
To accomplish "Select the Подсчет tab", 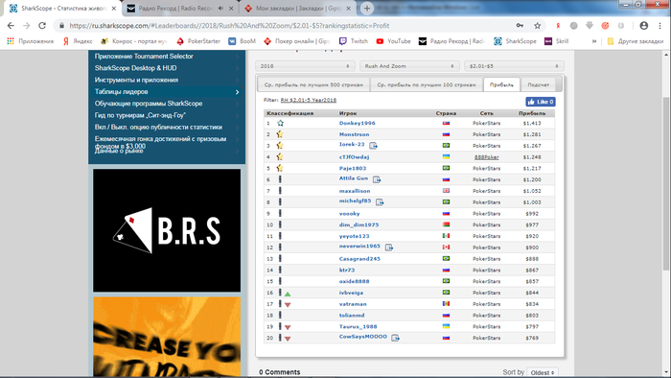I will click(539, 84).
